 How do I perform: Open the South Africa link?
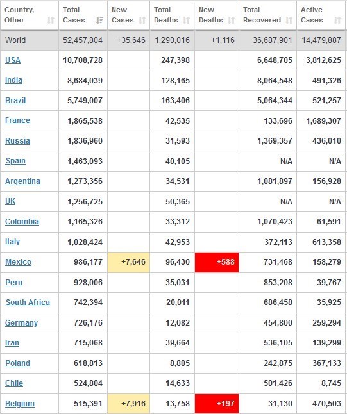pyautogui.click(x=28, y=302)
